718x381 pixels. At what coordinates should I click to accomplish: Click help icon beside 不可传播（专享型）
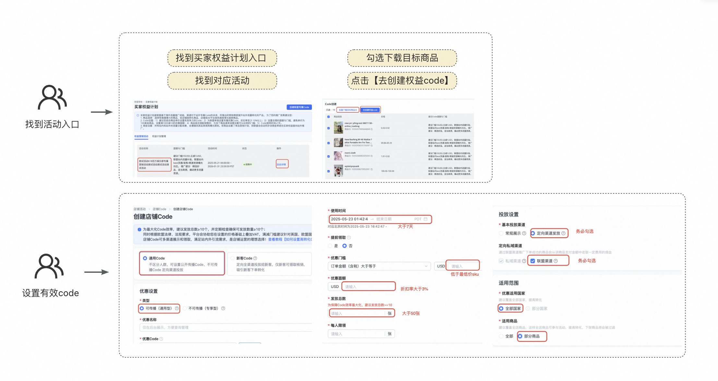(x=223, y=308)
